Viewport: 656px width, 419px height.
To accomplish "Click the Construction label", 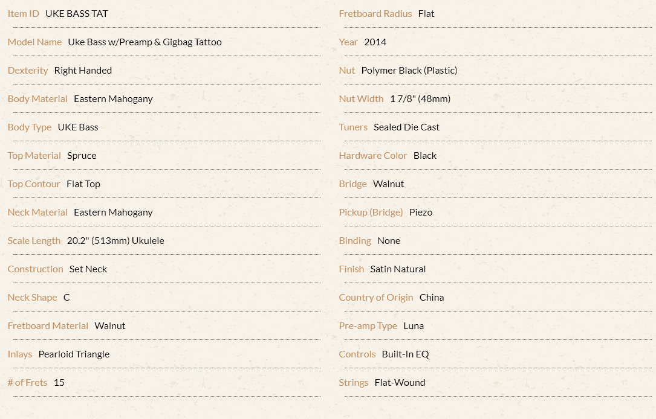I will click(36, 269).
